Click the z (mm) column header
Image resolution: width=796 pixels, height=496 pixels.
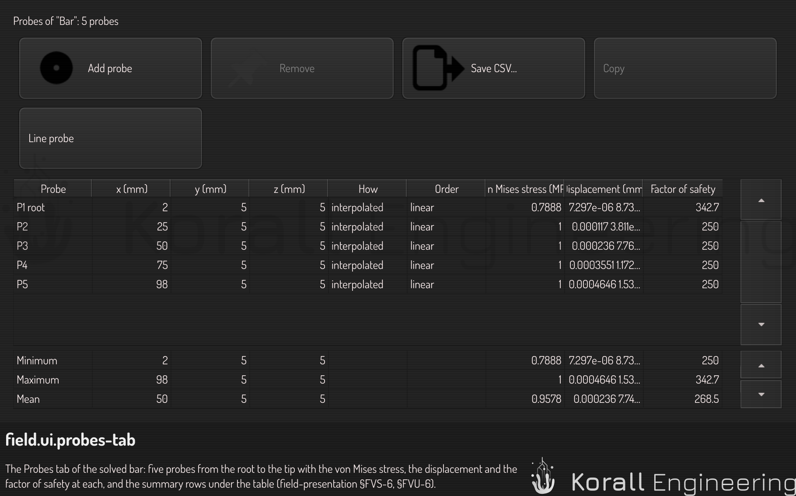pyautogui.click(x=289, y=189)
